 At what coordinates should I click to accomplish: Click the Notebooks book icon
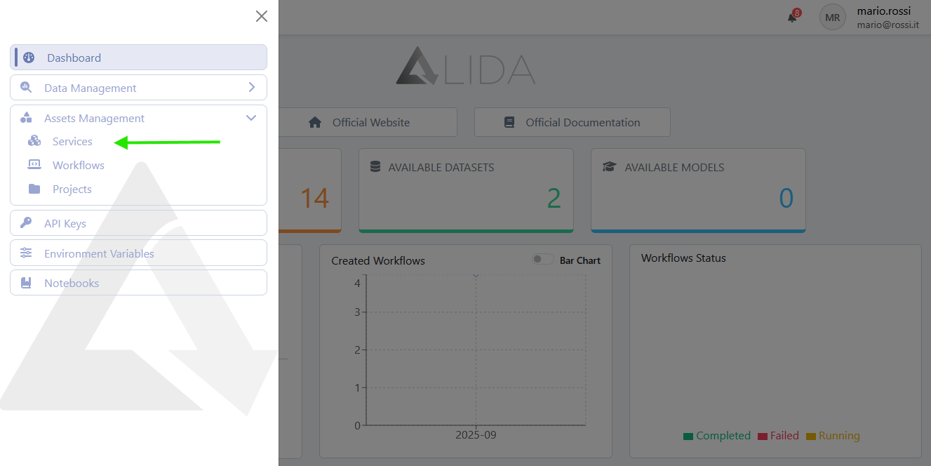tap(26, 283)
